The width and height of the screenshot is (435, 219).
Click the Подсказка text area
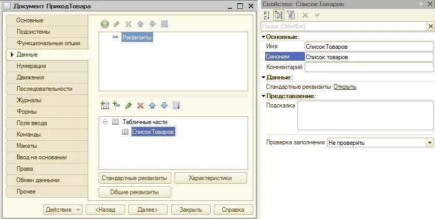[x=365, y=116]
